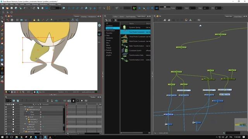Open the Workspace Manager icon beside Default
The height and width of the screenshot is (139, 248).
click(64, 8)
